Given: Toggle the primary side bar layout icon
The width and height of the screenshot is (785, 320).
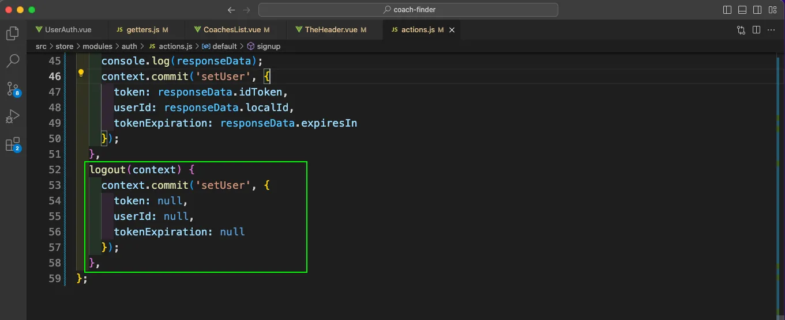Looking at the screenshot, I should pyautogui.click(x=727, y=10).
